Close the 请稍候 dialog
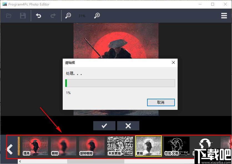The image size is (232, 164). pos(173,63)
